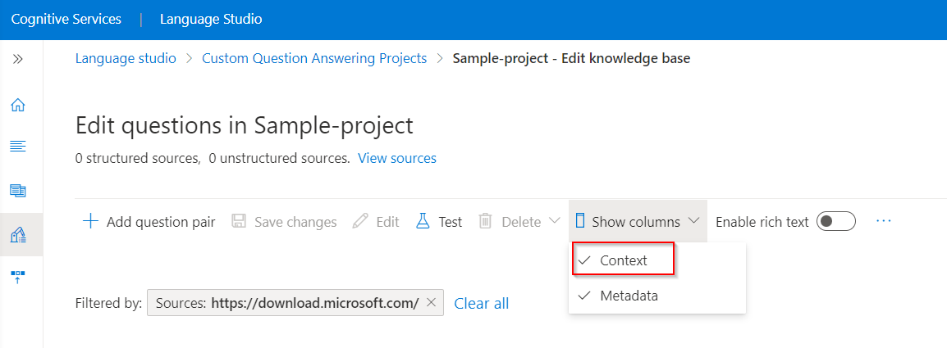947x348 pixels.
Task: Expand the Delete dropdown arrow
Action: coord(554,221)
